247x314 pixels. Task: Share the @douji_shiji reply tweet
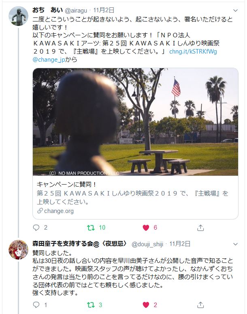200,305
